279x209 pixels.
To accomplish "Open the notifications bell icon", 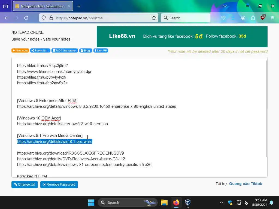I will [272, 202].
